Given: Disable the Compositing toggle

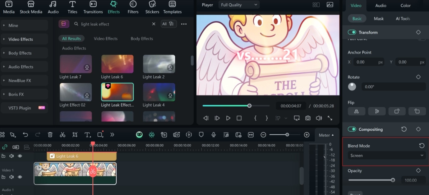Looking at the screenshot, I should (352, 129).
